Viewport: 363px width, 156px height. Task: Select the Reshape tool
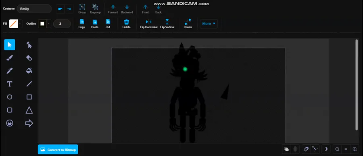pyautogui.click(x=29, y=44)
